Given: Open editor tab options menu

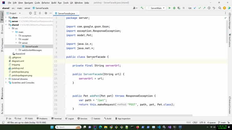Looking at the screenshot, I should coord(225,13).
